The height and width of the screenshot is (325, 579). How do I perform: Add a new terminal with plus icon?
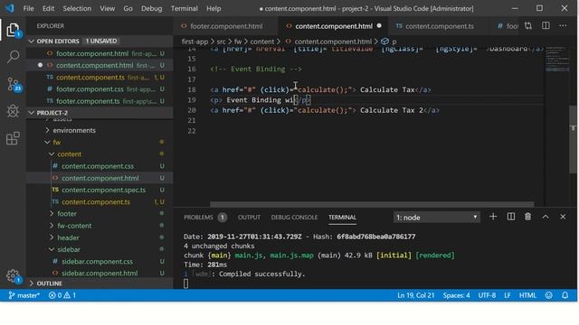pyautogui.click(x=493, y=217)
